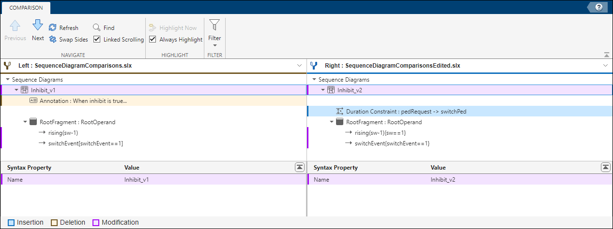Click the Swap Sides icon
Screen dimensions: 613x229
coord(53,40)
